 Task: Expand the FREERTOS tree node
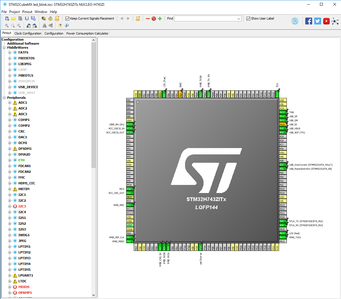click(x=10, y=58)
